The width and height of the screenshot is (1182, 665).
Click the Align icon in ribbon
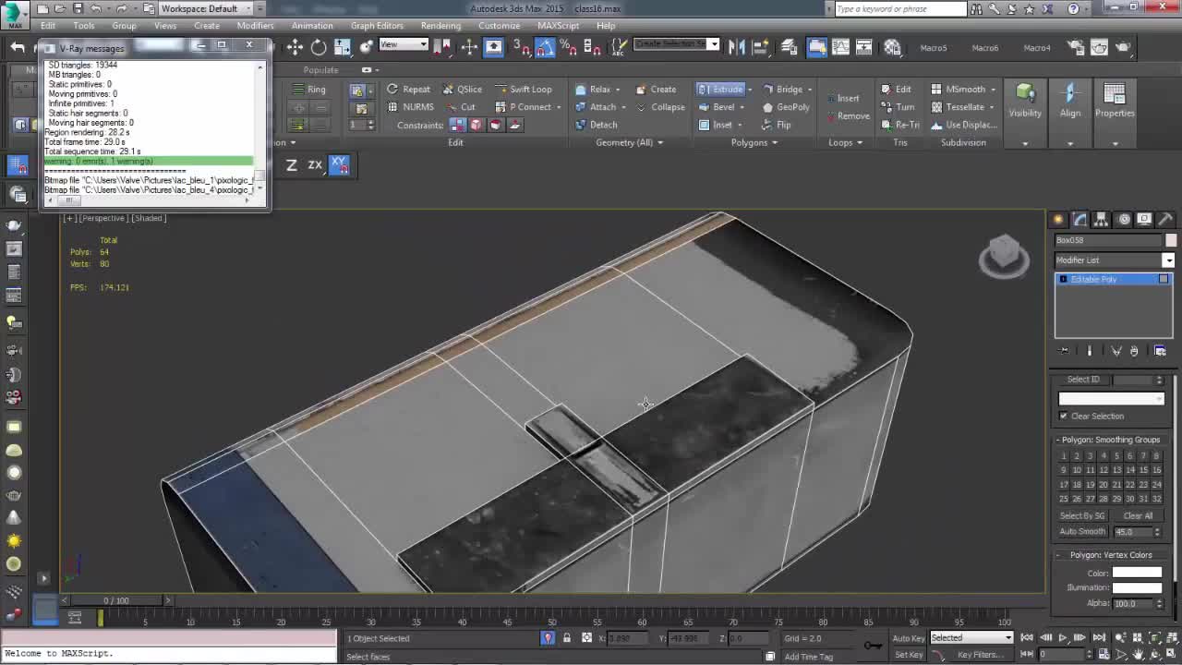[1069, 100]
